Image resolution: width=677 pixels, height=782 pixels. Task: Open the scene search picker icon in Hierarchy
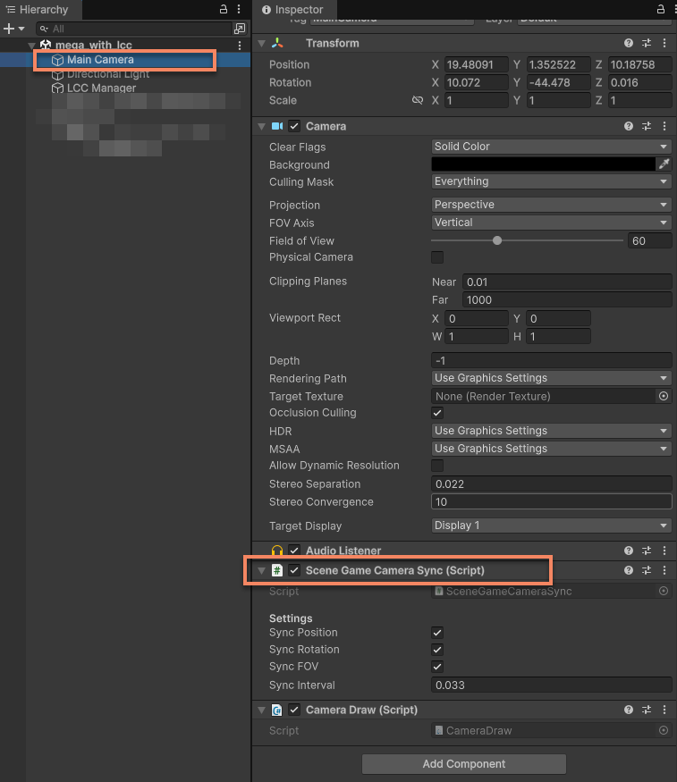coord(240,29)
